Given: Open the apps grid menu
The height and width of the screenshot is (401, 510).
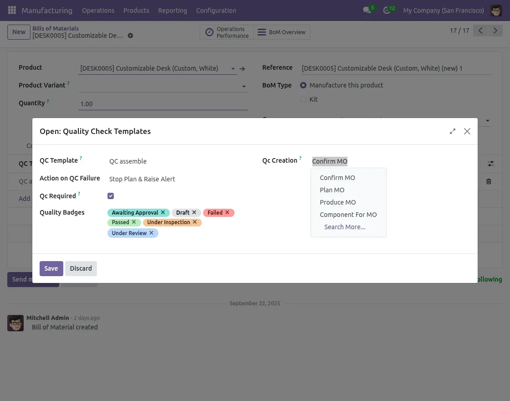Looking at the screenshot, I should pos(11,10).
